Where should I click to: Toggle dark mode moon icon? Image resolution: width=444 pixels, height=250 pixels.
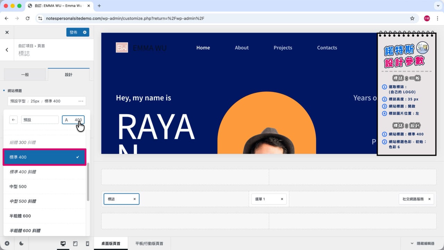(22, 244)
